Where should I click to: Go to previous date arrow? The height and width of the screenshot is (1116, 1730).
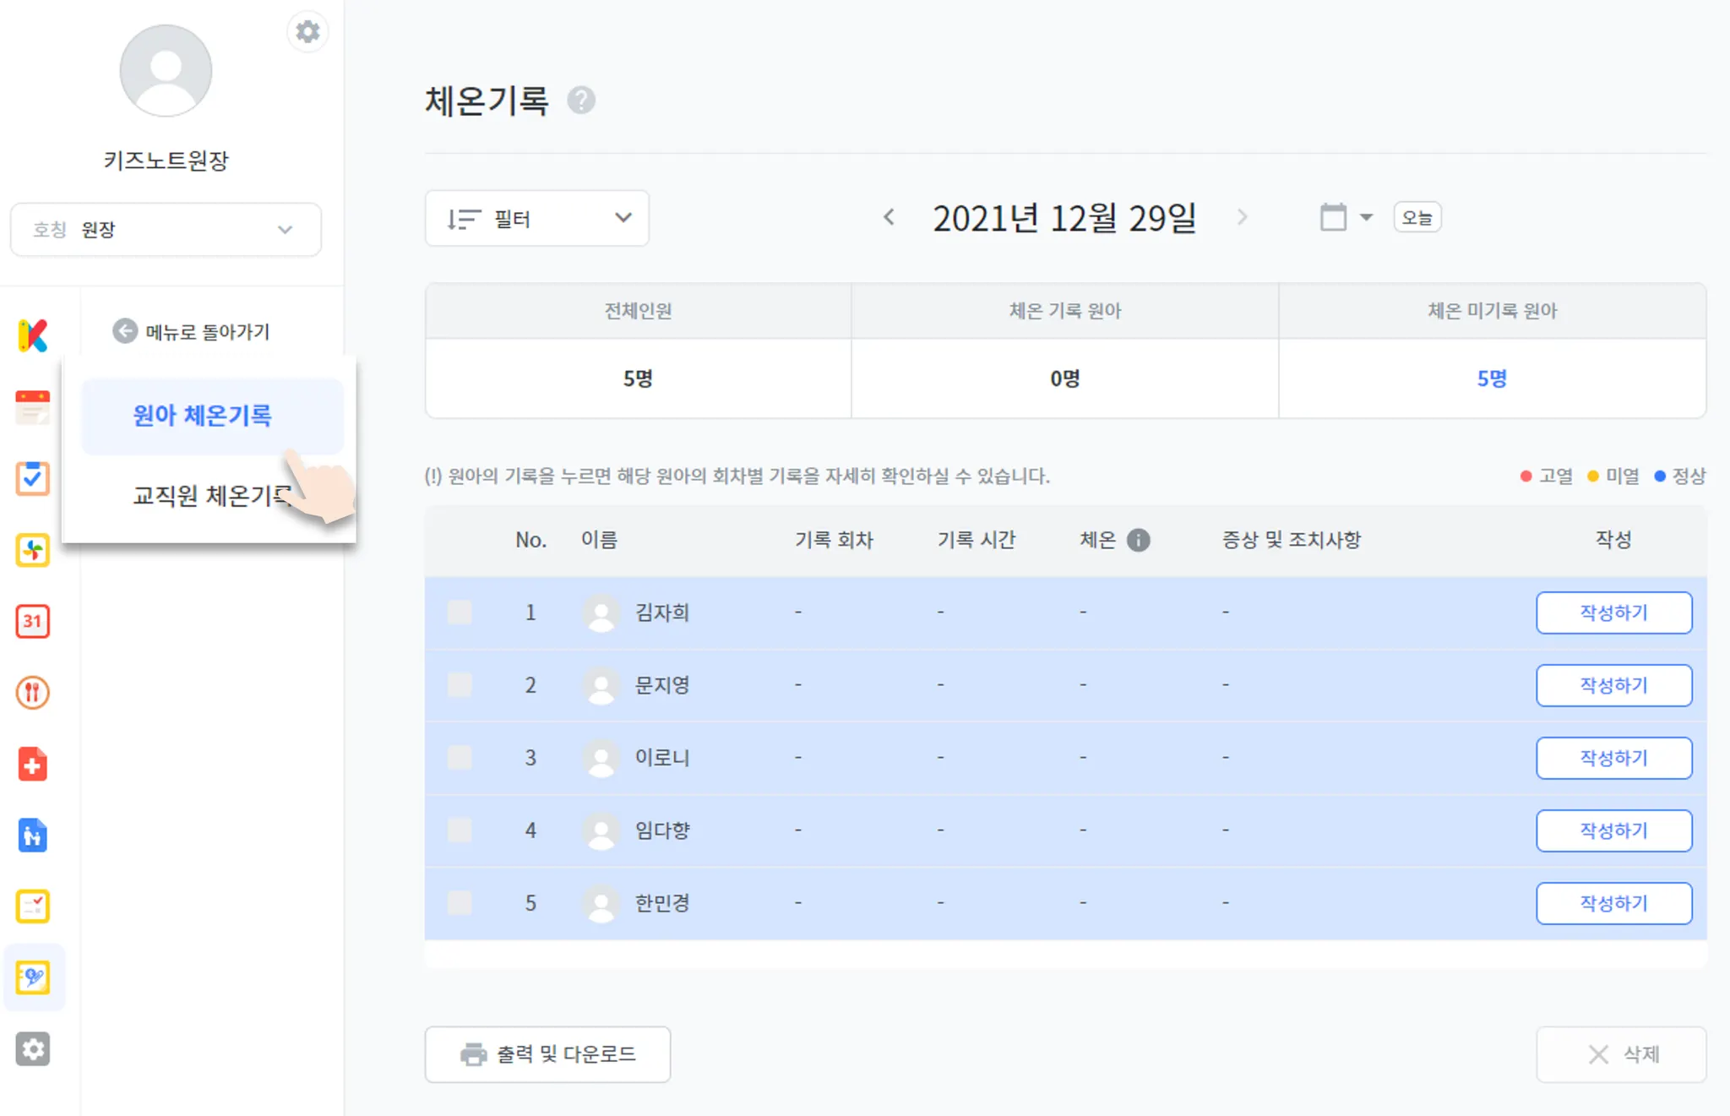pos(889,218)
